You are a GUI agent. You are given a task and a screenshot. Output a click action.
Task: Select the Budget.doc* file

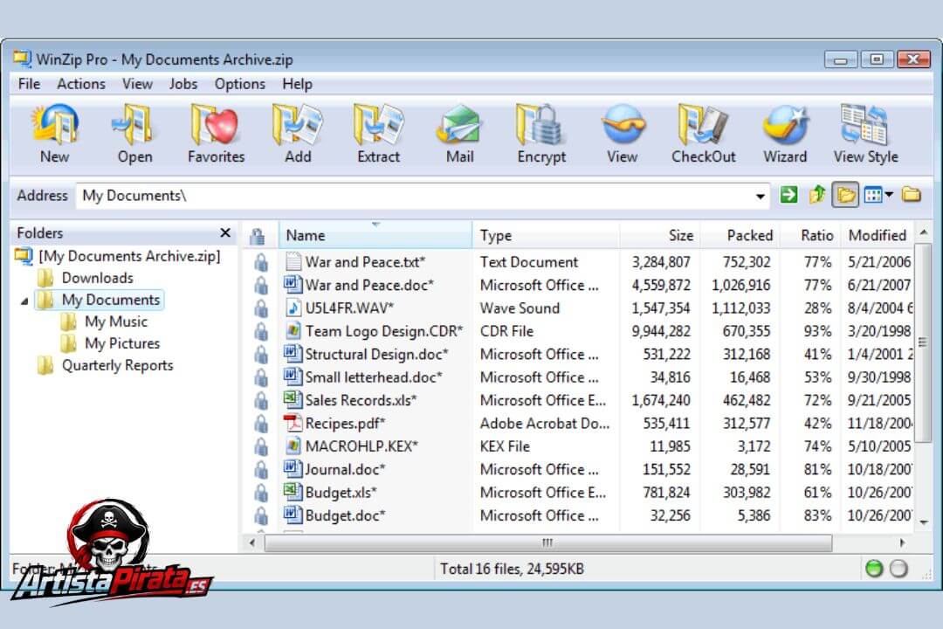point(345,515)
